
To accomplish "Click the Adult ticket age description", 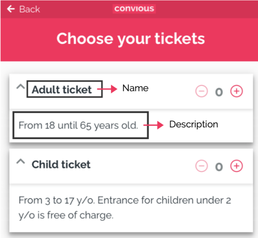I will [78, 125].
